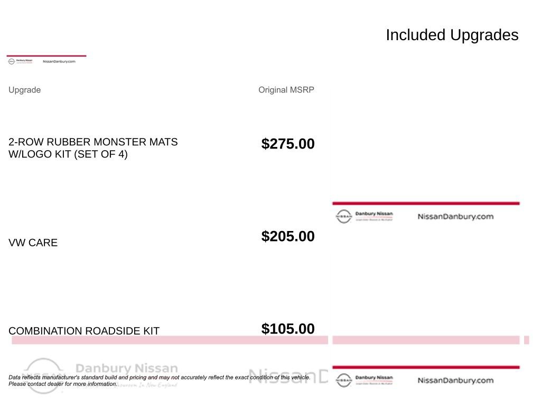Click the $105.00 price
Image resolution: width=541 pixels, height=406 pixels.
tap(288, 329)
